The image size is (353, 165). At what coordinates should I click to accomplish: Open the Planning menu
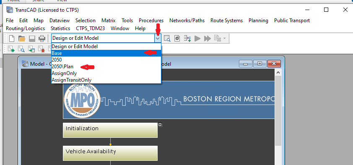[x=258, y=21]
